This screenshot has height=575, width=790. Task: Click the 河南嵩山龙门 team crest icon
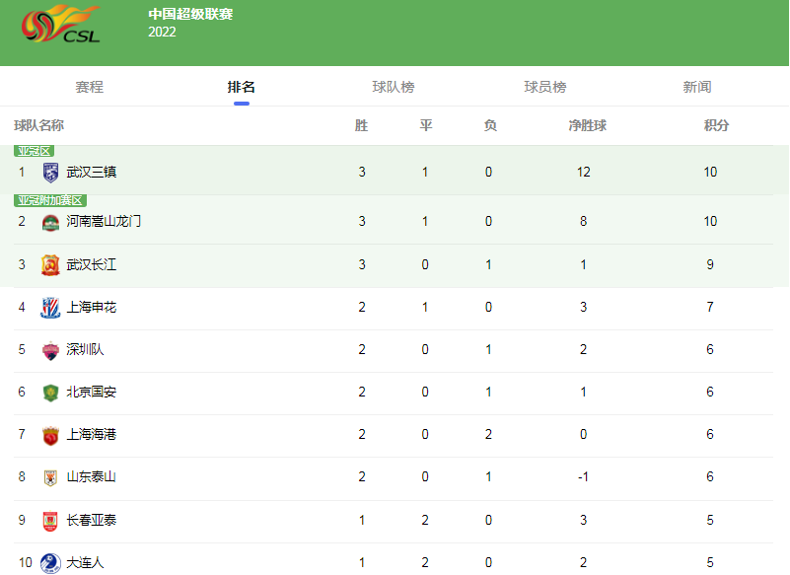click(50, 222)
